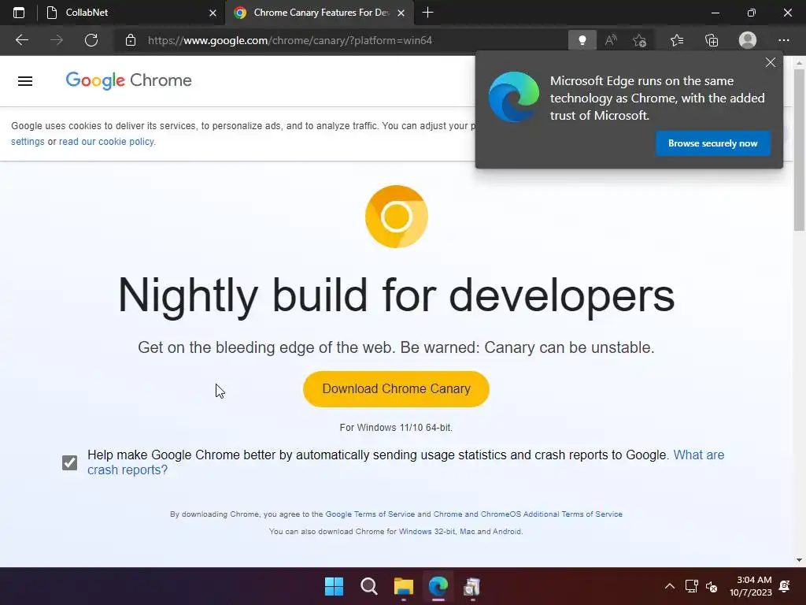Viewport: 806px width, 605px height.
Task: Choose the Mac download link
Action: point(468,532)
